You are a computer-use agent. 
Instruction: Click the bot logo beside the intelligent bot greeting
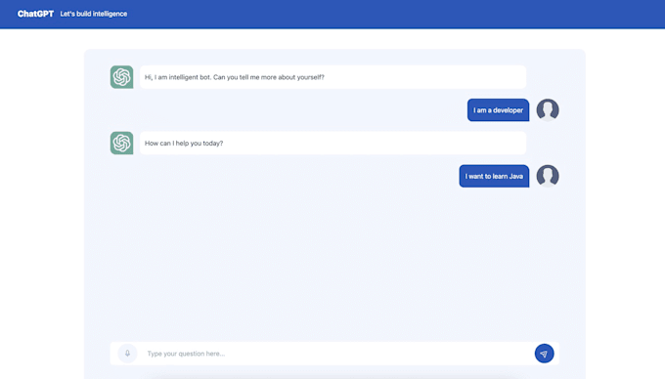[121, 77]
